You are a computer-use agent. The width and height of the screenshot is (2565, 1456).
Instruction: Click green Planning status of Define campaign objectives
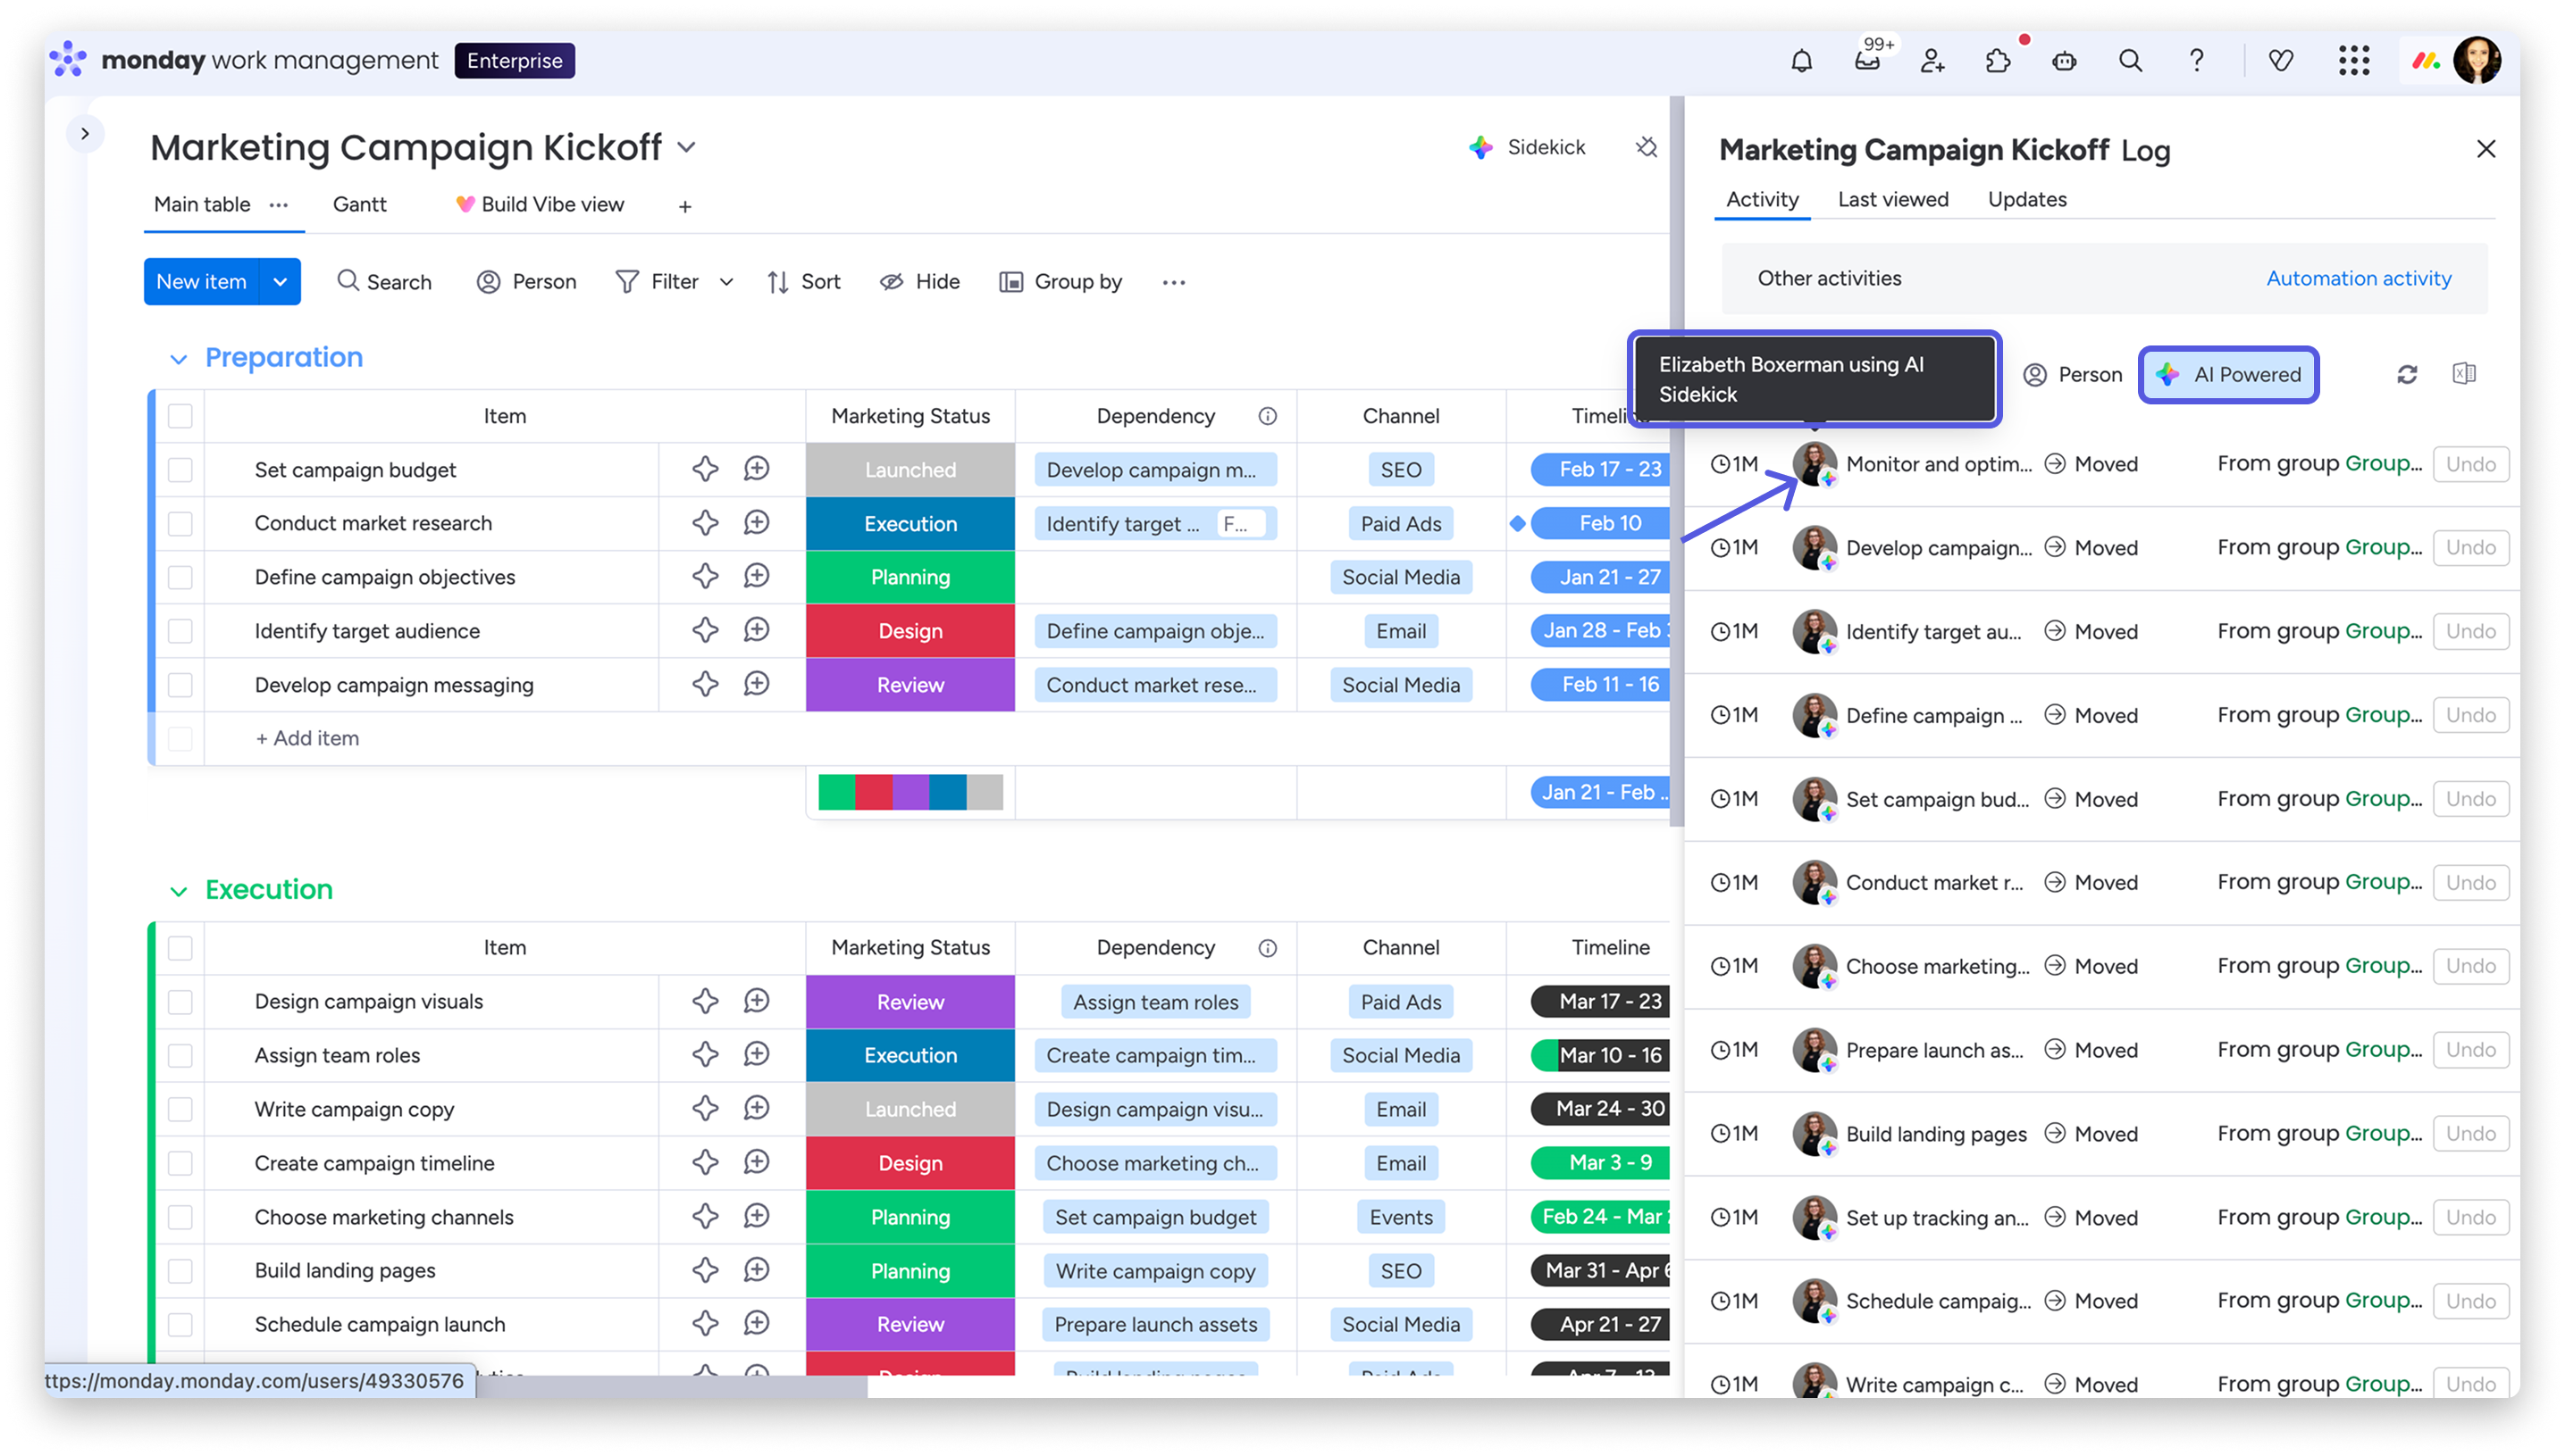point(909,577)
